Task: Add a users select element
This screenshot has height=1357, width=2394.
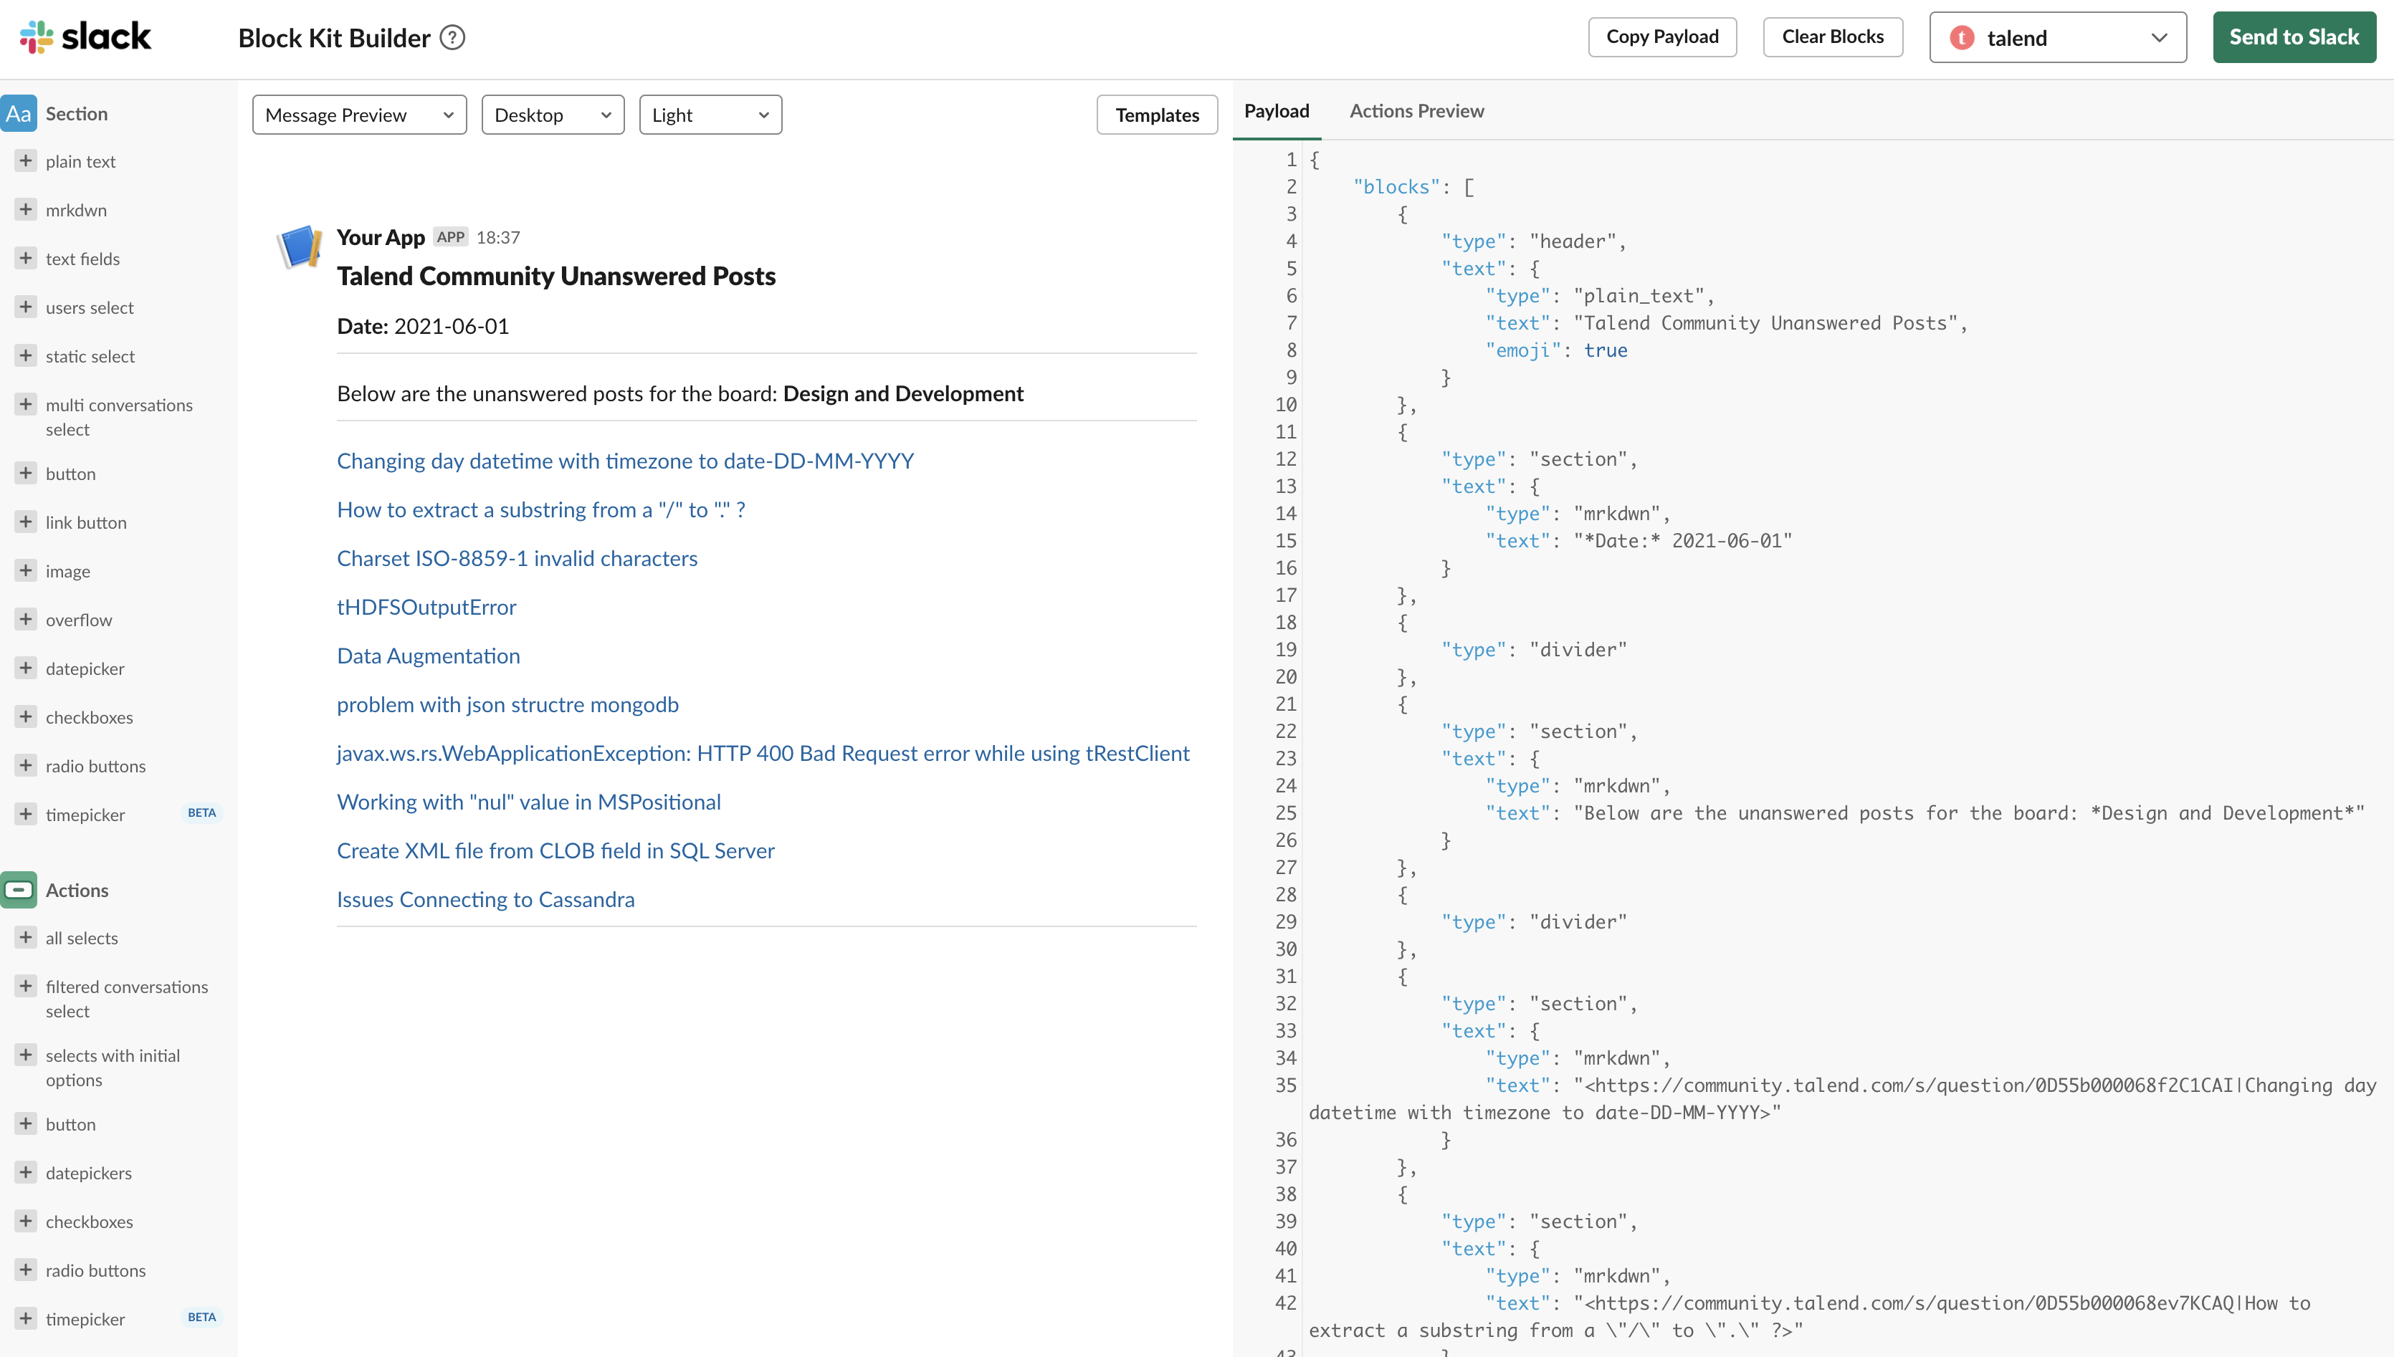Action: (90, 307)
